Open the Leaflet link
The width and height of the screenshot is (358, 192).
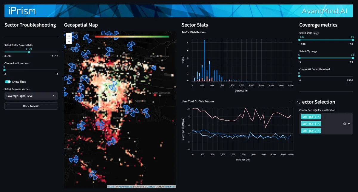click(x=111, y=186)
